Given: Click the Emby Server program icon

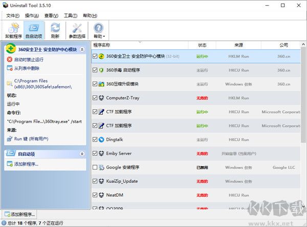Looking at the screenshot, I should coord(101,153).
